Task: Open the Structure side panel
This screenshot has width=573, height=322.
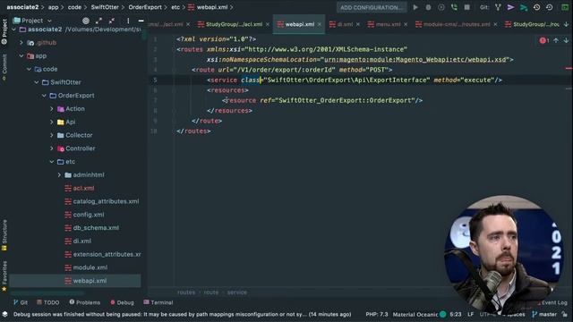Action: point(4,235)
